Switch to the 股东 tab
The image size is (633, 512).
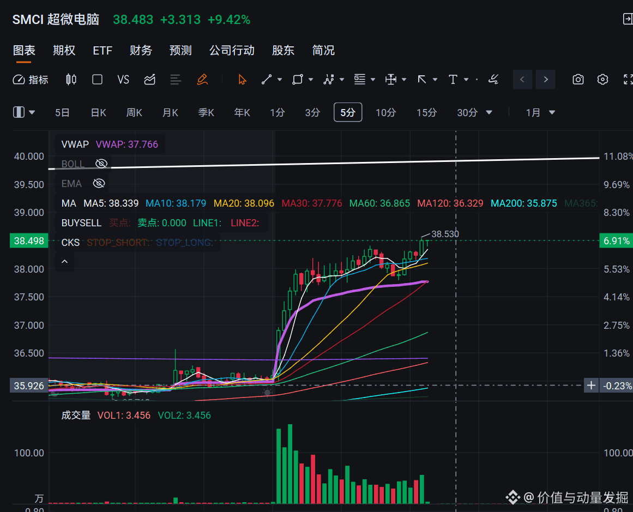(x=283, y=51)
